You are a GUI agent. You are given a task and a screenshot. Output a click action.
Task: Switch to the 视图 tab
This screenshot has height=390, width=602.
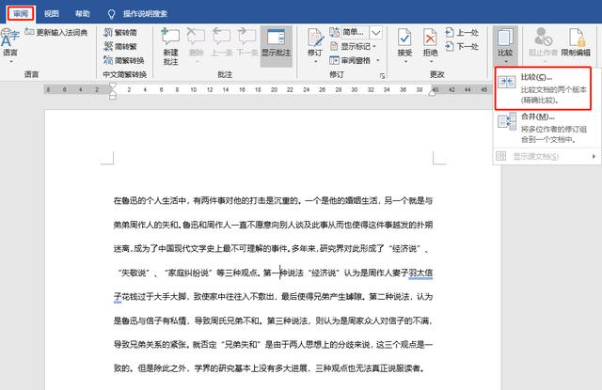(x=52, y=14)
